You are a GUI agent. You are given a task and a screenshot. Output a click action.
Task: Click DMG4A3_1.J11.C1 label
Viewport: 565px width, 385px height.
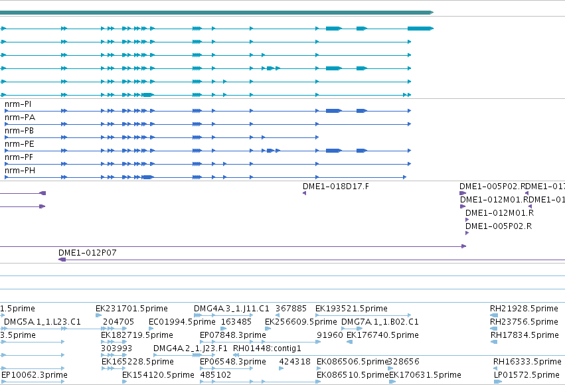pos(231,309)
